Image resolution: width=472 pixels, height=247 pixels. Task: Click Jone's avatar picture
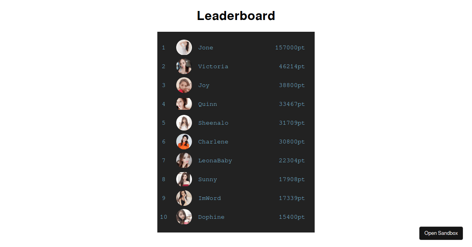tap(184, 47)
